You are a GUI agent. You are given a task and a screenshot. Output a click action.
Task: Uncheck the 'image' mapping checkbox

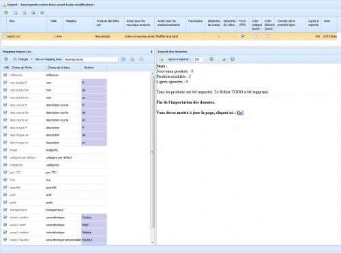pyautogui.click(x=5, y=150)
